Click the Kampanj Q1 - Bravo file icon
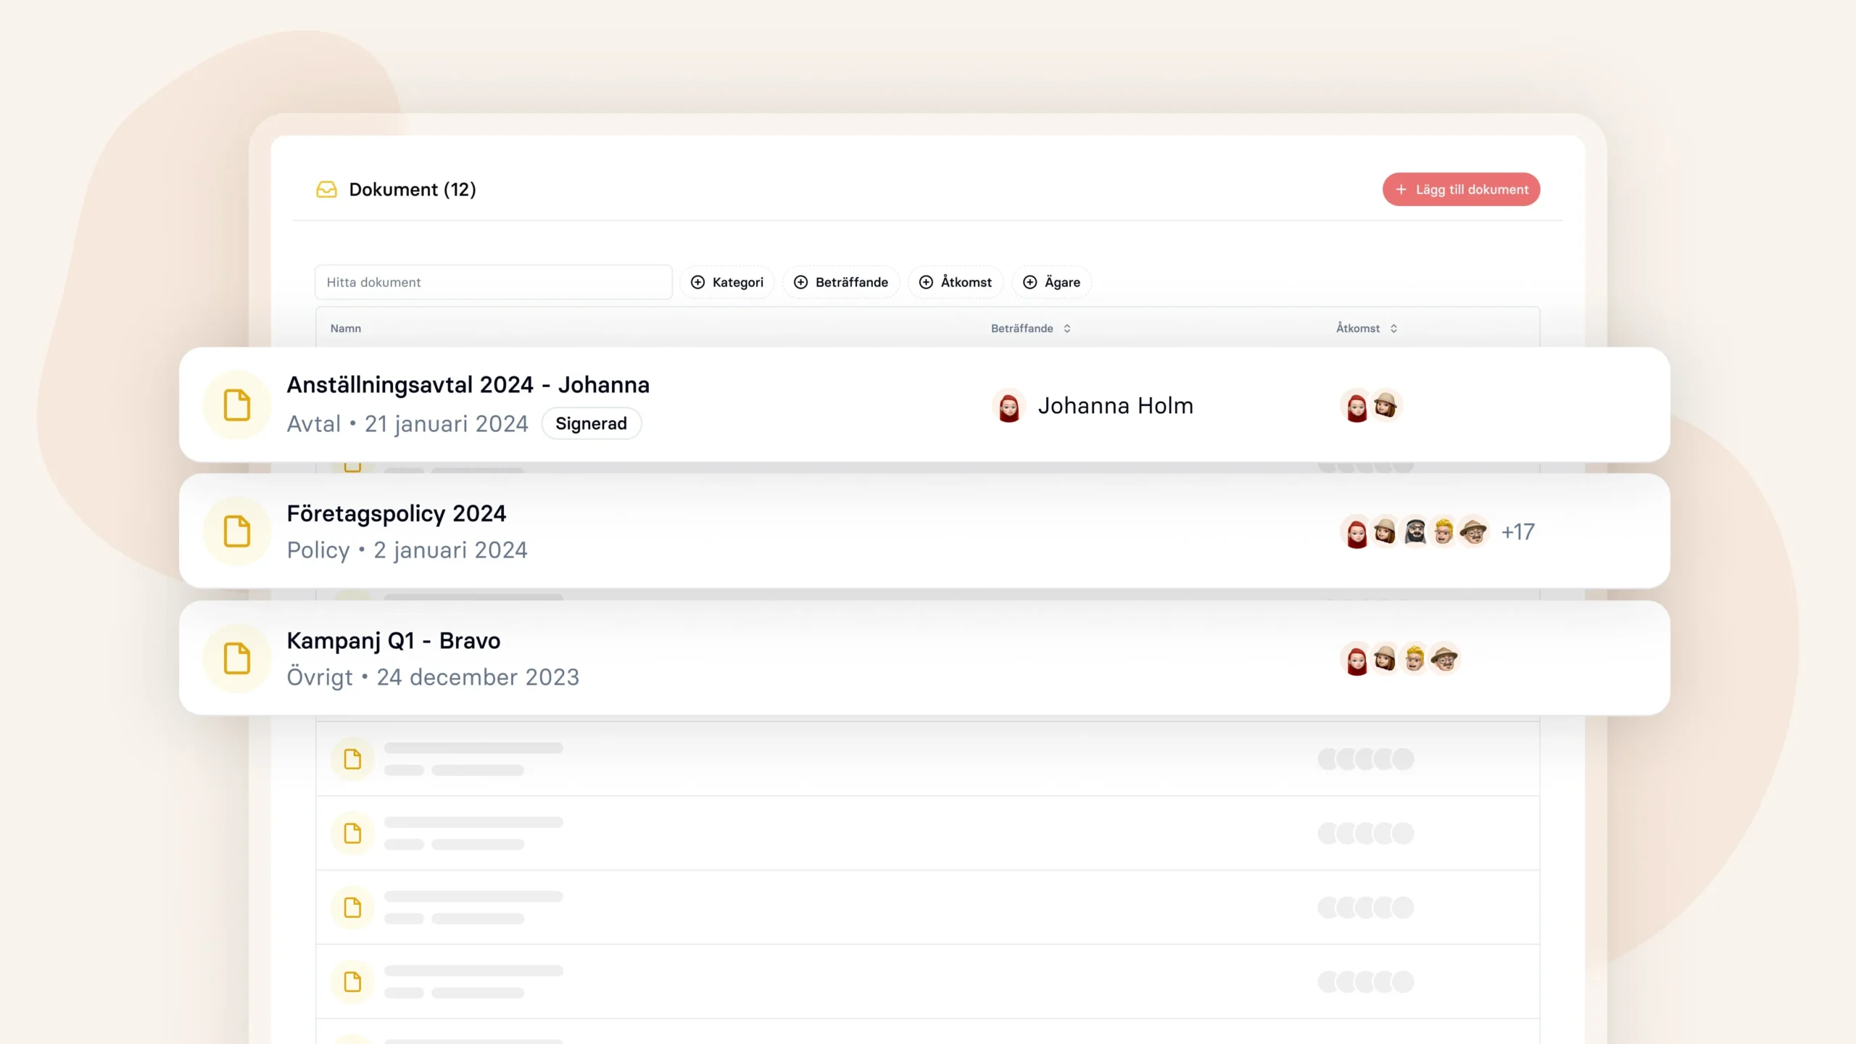The width and height of the screenshot is (1856, 1044). click(237, 658)
